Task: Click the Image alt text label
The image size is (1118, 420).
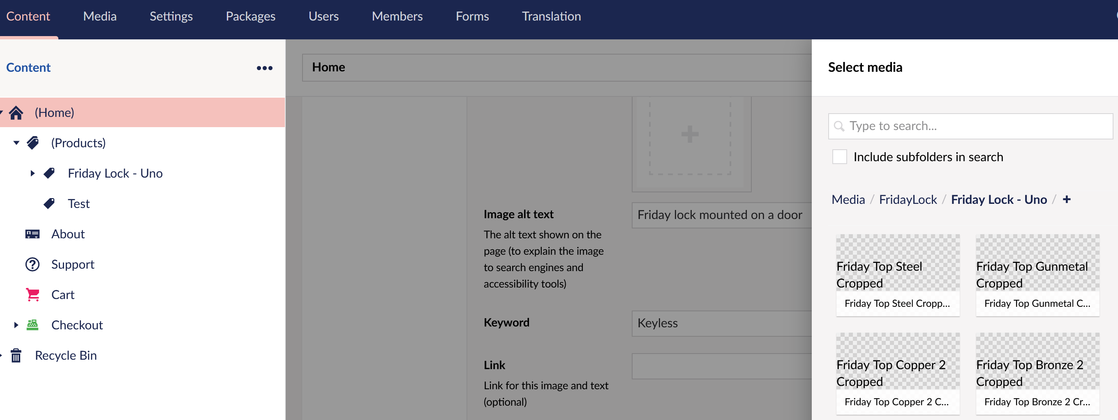Action: tap(518, 215)
